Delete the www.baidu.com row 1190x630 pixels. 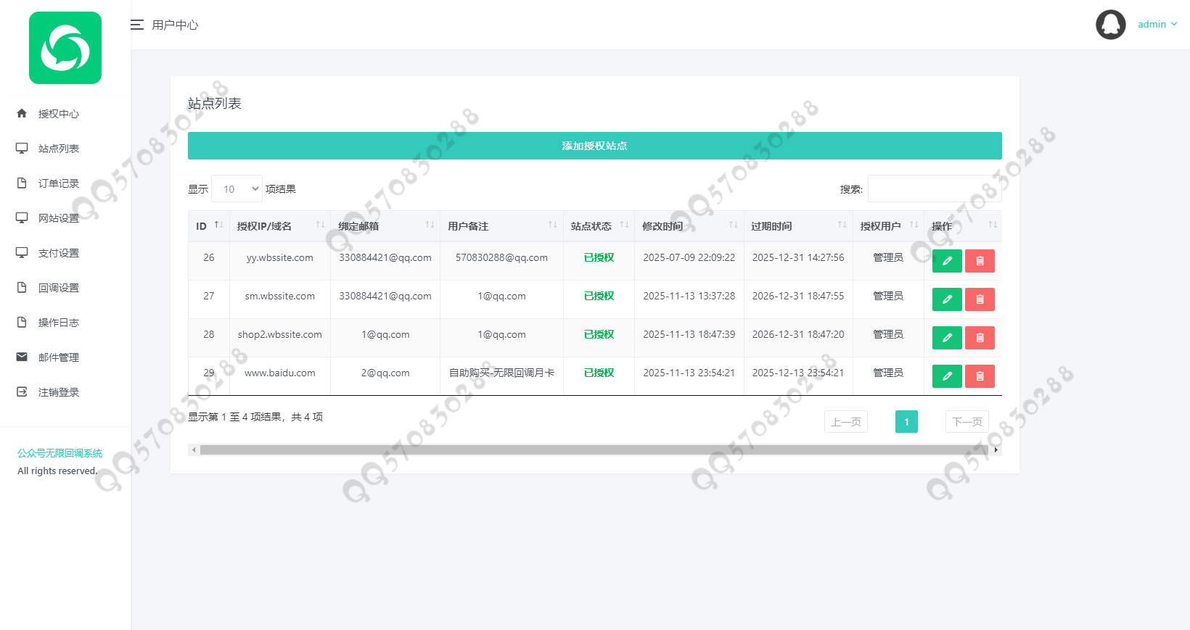[980, 376]
